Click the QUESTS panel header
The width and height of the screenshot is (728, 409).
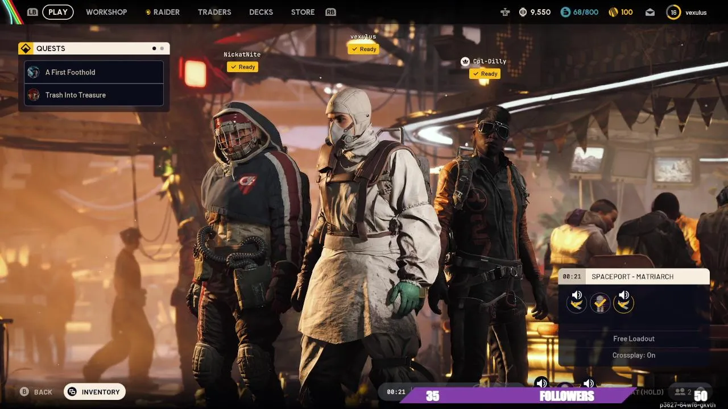[94, 48]
